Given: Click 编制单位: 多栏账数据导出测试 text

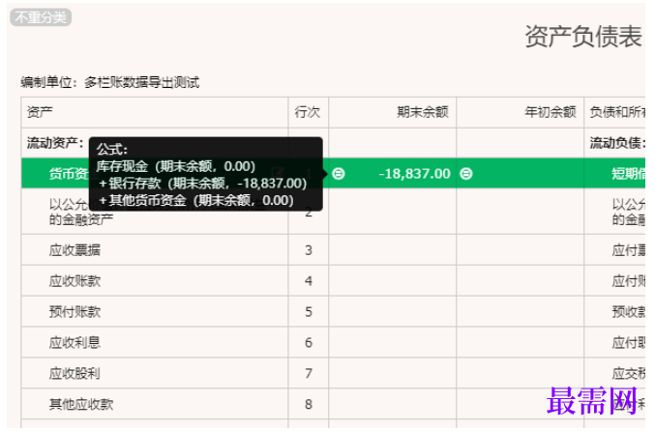Looking at the screenshot, I should point(110,82).
